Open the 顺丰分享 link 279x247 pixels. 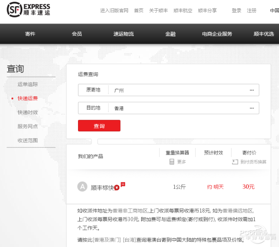pos(208,10)
